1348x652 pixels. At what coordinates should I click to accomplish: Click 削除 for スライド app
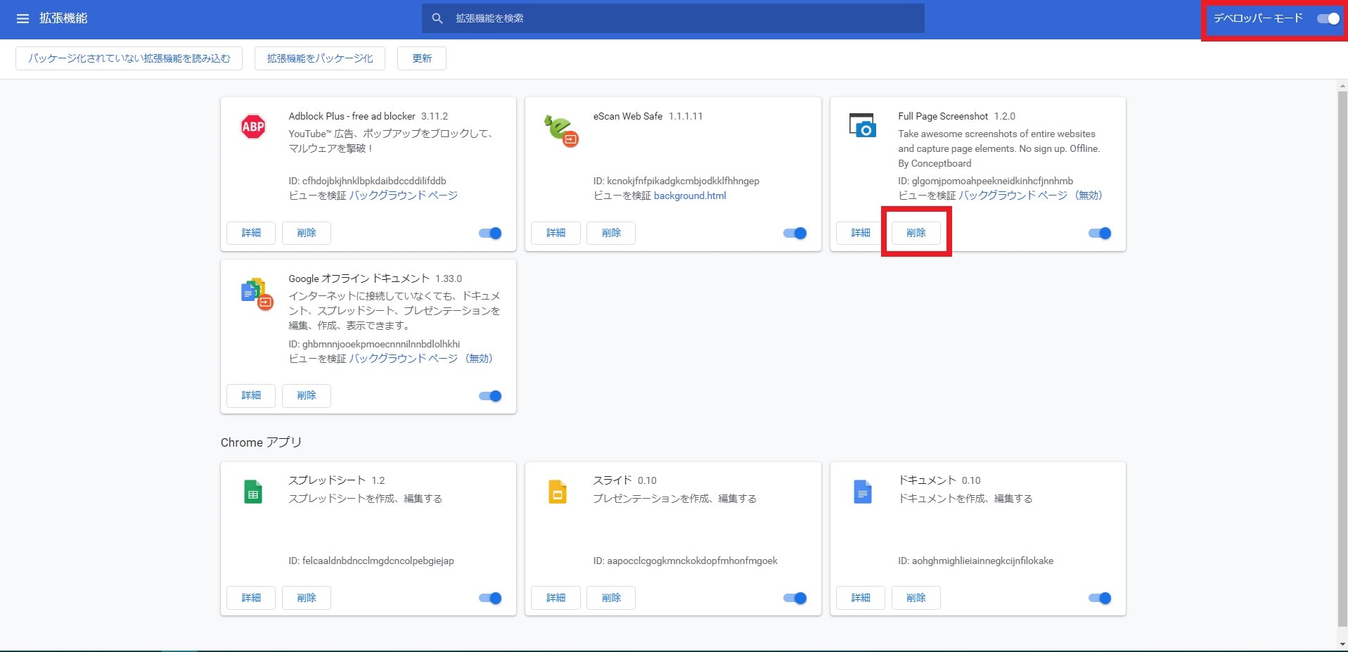(x=611, y=598)
